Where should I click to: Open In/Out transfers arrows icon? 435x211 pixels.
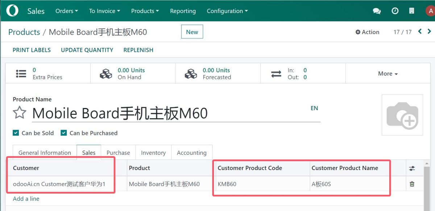(276, 74)
